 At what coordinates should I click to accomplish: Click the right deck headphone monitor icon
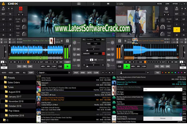pyautogui.click(x=120, y=41)
